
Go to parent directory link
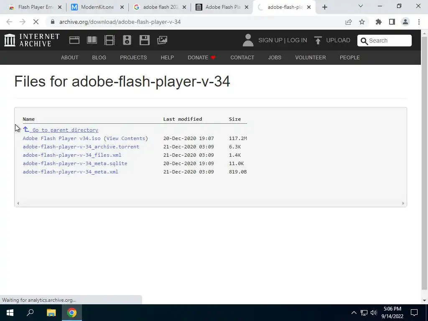pos(61,130)
